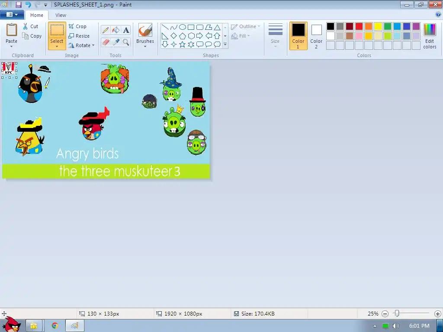
Task: Click the Undo arrow in title bar
Action: pyautogui.click(x=28, y=4)
